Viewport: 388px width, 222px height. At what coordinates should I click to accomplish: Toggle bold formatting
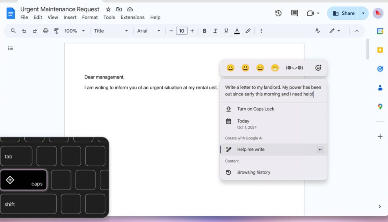(x=204, y=31)
